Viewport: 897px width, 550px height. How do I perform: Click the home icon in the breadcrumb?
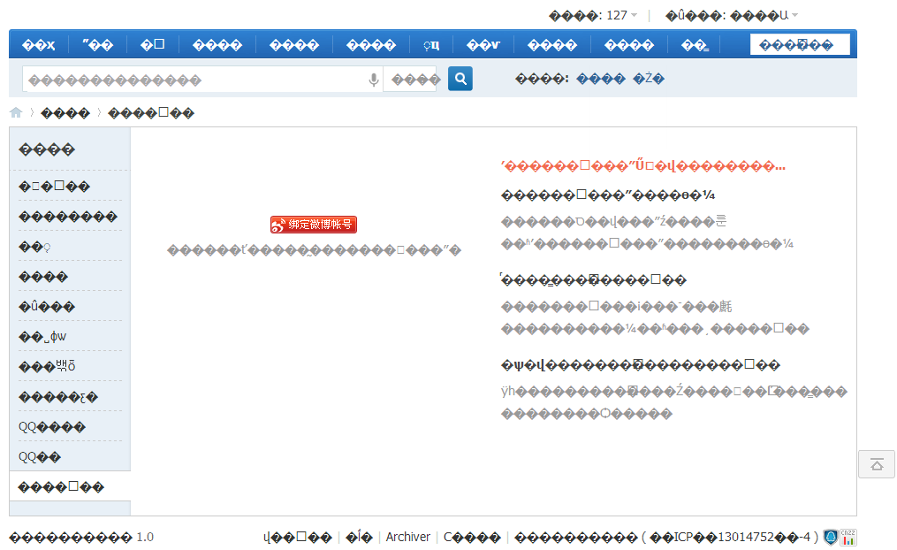point(16,113)
